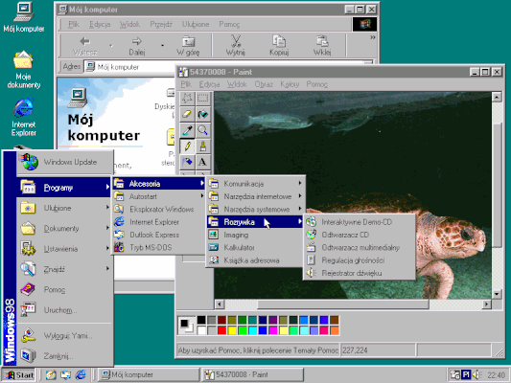Viewport: 511px width, 383px height.
Task: Open Pomoc in Start menu
Action: click(x=64, y=289)
